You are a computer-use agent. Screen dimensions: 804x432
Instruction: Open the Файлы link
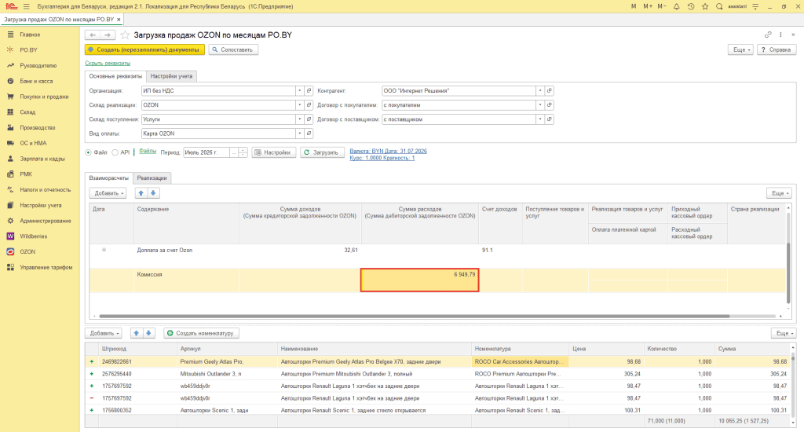(x=147, y=152)
